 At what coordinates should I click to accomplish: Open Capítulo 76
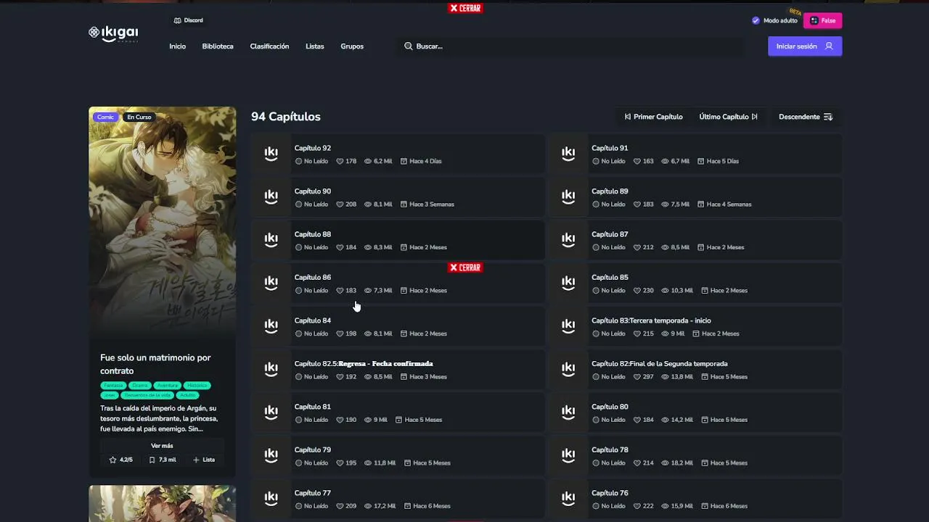click(695, 499)
